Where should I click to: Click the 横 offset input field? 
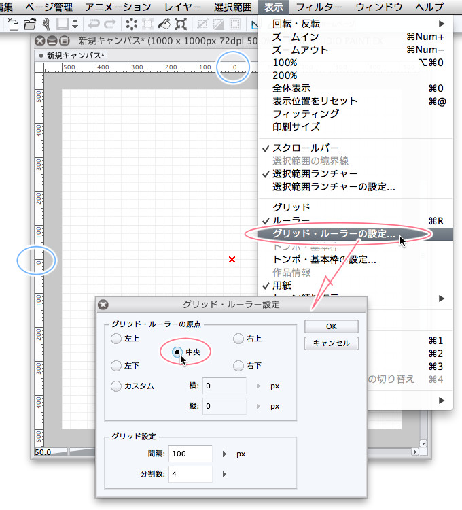pyautogui.click(x=224, y=386)
